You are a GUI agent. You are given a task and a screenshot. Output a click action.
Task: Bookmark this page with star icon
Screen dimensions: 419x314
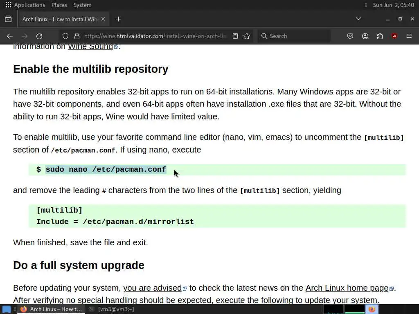pos(247,36)
